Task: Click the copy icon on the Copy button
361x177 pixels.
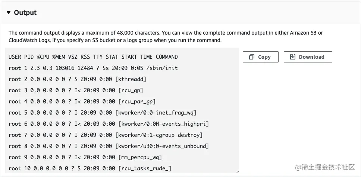Action: pos(252,57)
